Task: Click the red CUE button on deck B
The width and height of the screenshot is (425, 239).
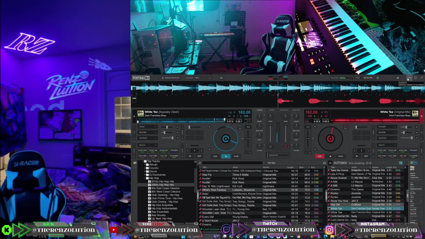Action: click(319, 156)
